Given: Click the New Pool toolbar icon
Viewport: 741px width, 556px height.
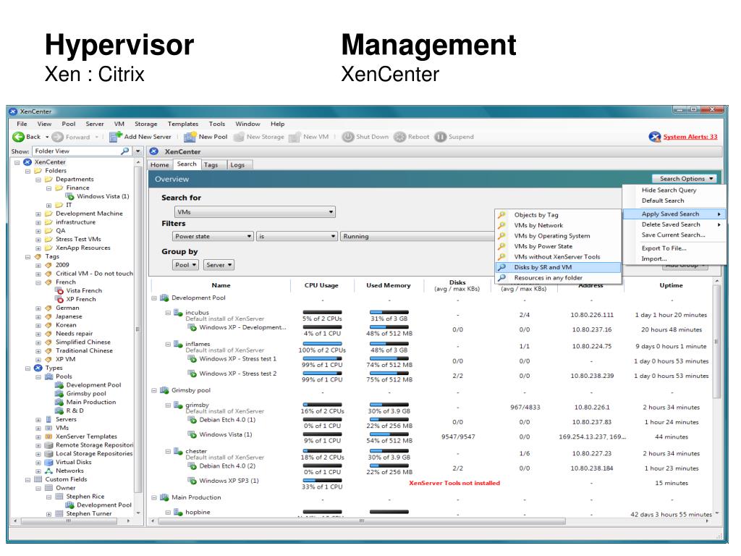Looking at the screenshot, I should [190, 137].
